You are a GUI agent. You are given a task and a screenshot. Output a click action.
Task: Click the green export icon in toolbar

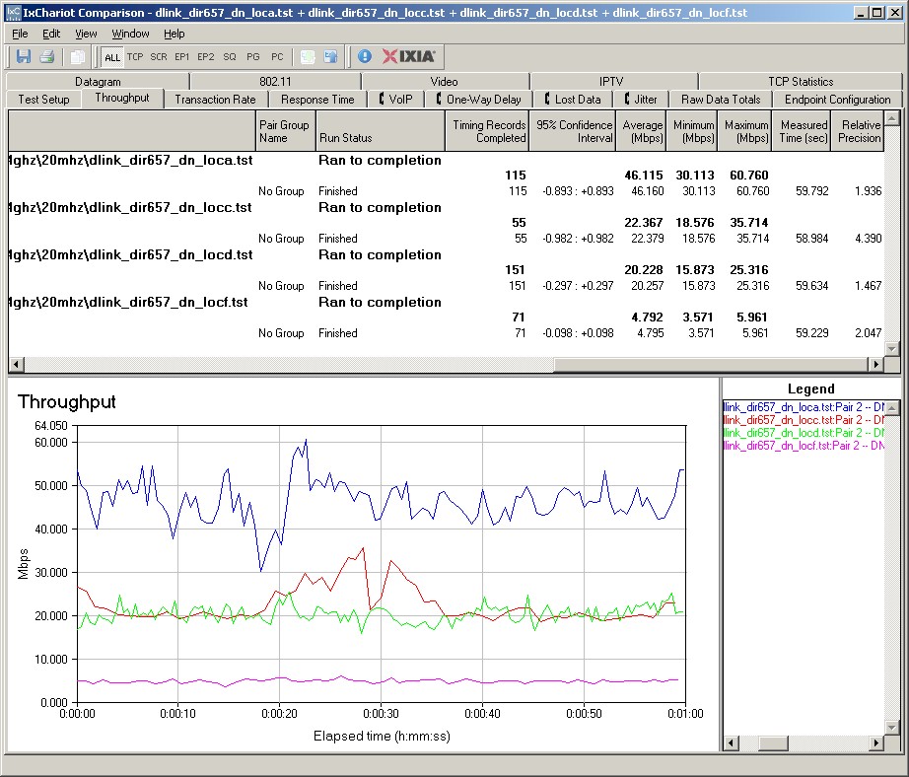[308, 56]
